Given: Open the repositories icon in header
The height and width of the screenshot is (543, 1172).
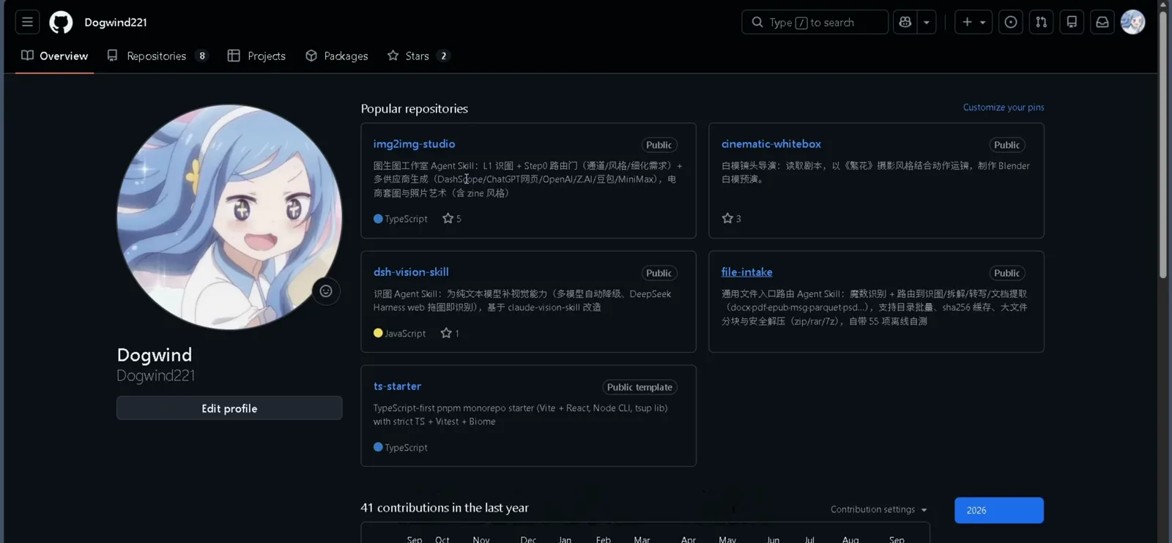Looking at the screenshot, I should pyautogui.click(x=1072, y=22).
